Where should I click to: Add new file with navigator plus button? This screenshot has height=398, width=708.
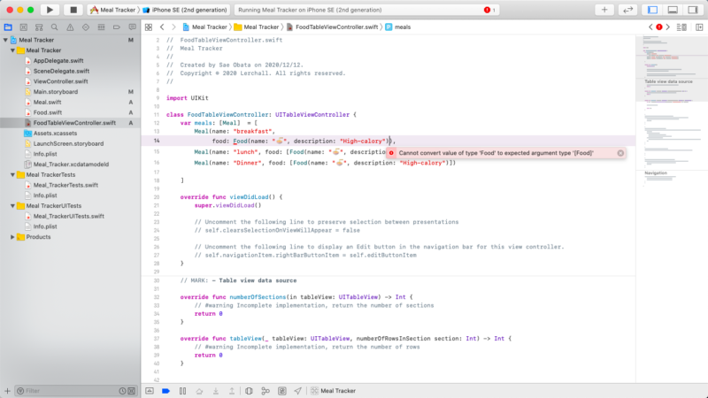pos(7,391)
